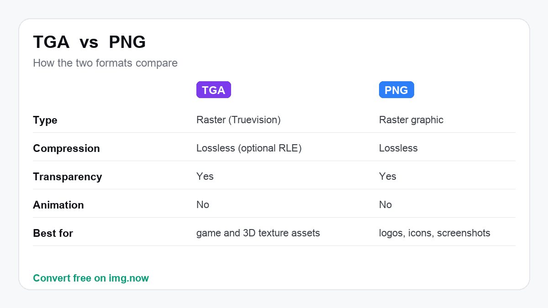Click the PNG Animation 'No' value
The width and height of the screenshot is (548, 308).
[385, 205]
